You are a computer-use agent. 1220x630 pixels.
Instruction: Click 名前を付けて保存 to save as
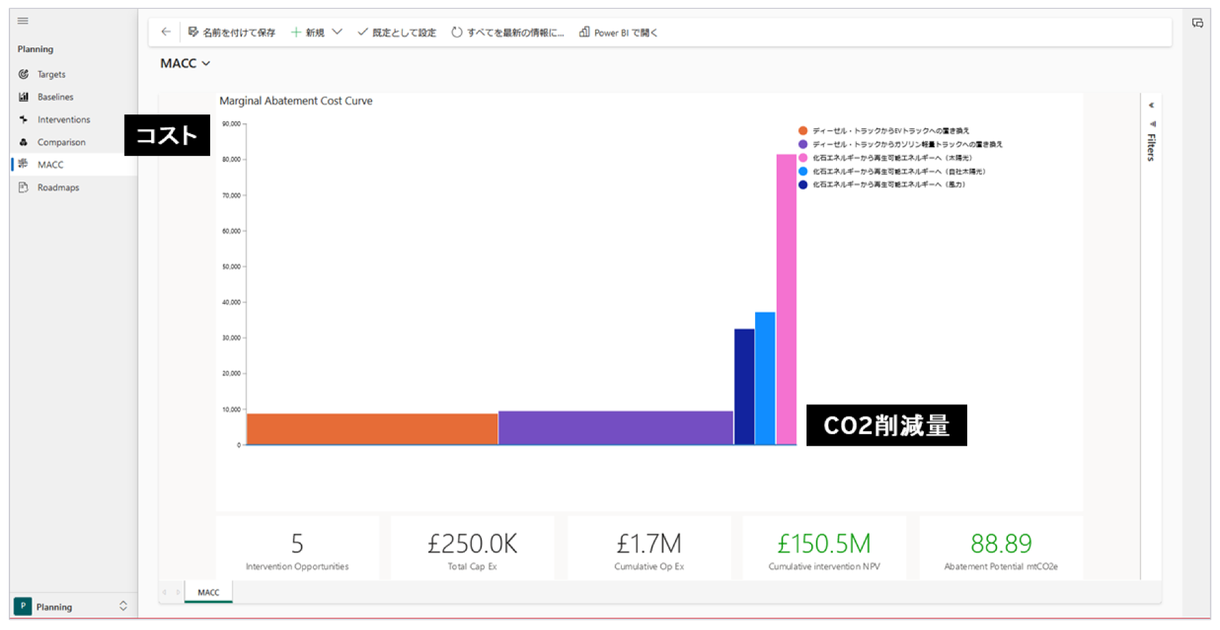coord(232,33)
